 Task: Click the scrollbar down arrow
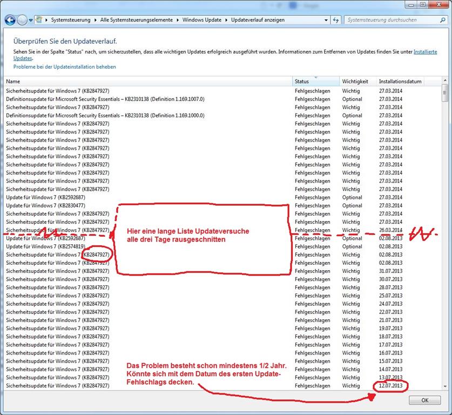445,386
